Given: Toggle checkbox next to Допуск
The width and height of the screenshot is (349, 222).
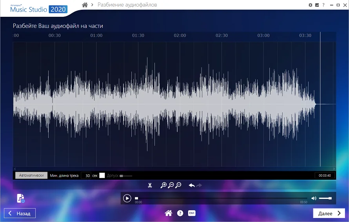Looking at the screenshot, I should (x=102, y=175).
